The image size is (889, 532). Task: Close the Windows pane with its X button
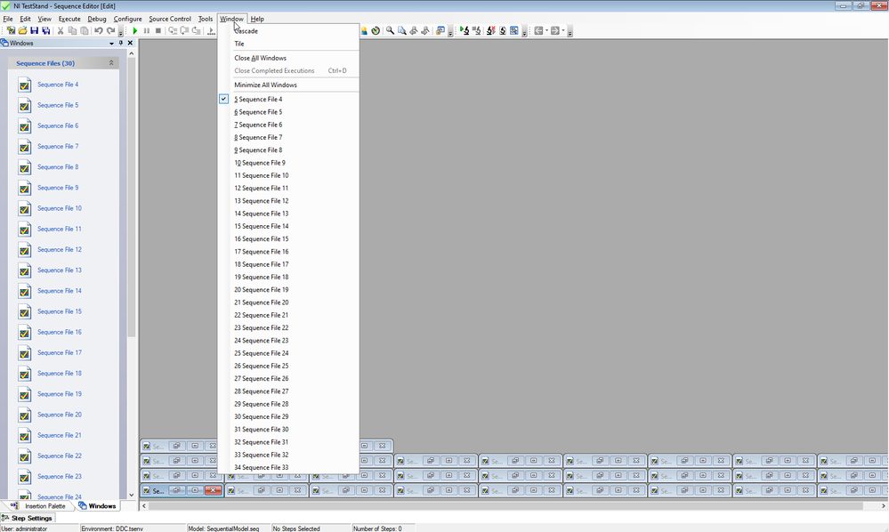pos(131,43)
